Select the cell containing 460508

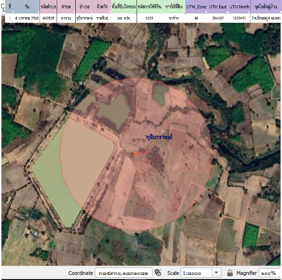tap(48, 18)
